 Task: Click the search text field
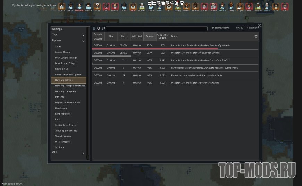(156, 28)
